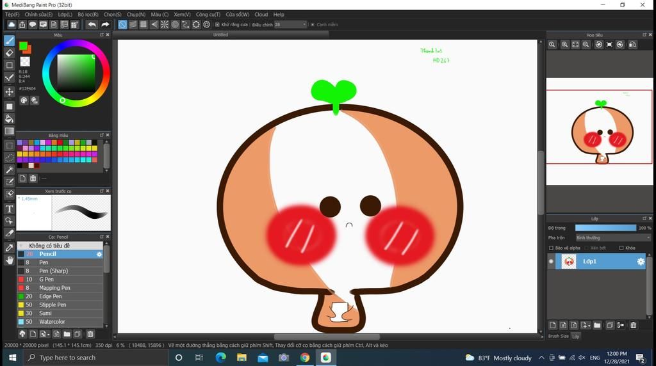This screenshot has width=656, height=366.
Task: Click the share/export icon in toolbar
Action: tap(22, 25)
